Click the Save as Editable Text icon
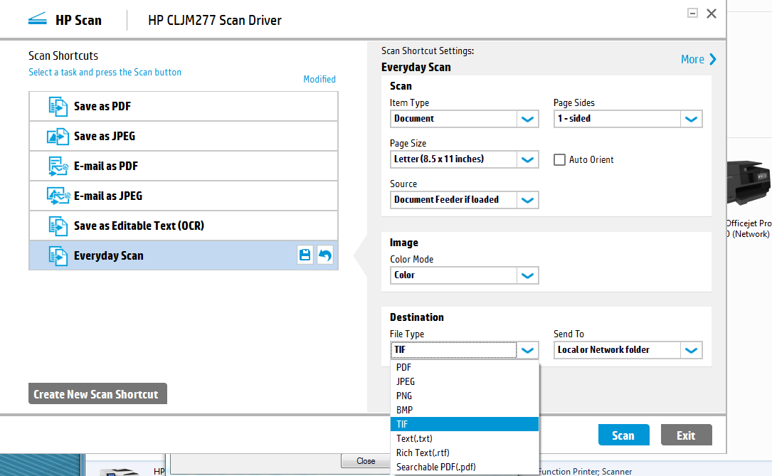 point(58,226)
